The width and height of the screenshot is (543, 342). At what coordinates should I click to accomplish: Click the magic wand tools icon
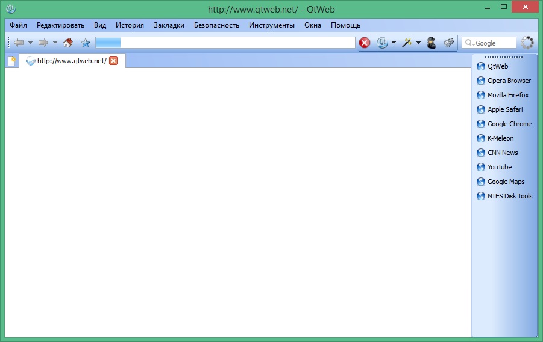tap(407, 43)
